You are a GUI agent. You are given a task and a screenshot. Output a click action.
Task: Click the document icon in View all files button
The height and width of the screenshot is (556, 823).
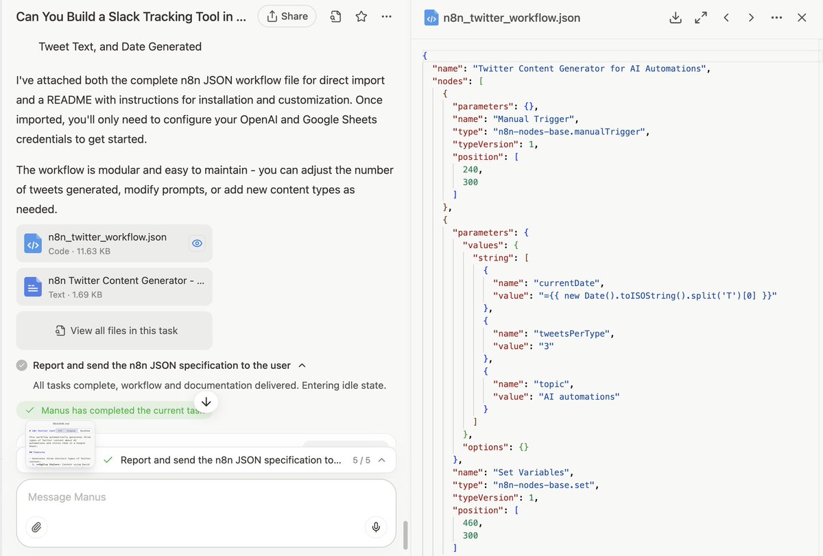tap(60, 330)
